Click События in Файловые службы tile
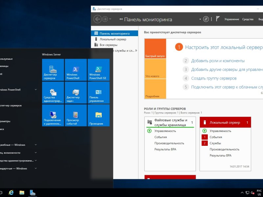Screen dimensions: 263x197 pyautogui.click(x=160, y=137)
